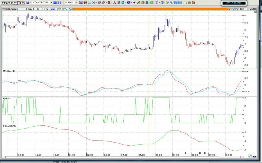Toggle the TL currency button
This screenshot has width=262, height=163.
(x=38, y=9)
